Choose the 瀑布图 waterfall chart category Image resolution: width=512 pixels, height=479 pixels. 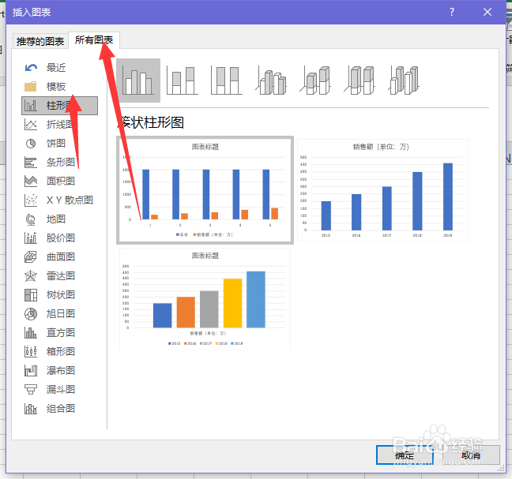tap(59, 370)
